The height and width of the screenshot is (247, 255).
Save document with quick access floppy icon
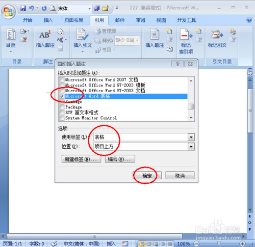[x=23, y=8]
